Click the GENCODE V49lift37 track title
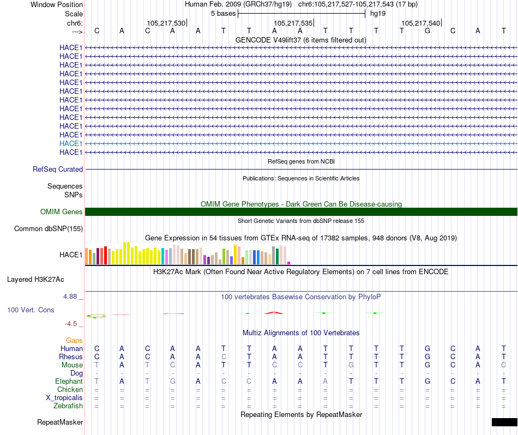This screenshot has height=435, width=518. click(x=301, y=40)
